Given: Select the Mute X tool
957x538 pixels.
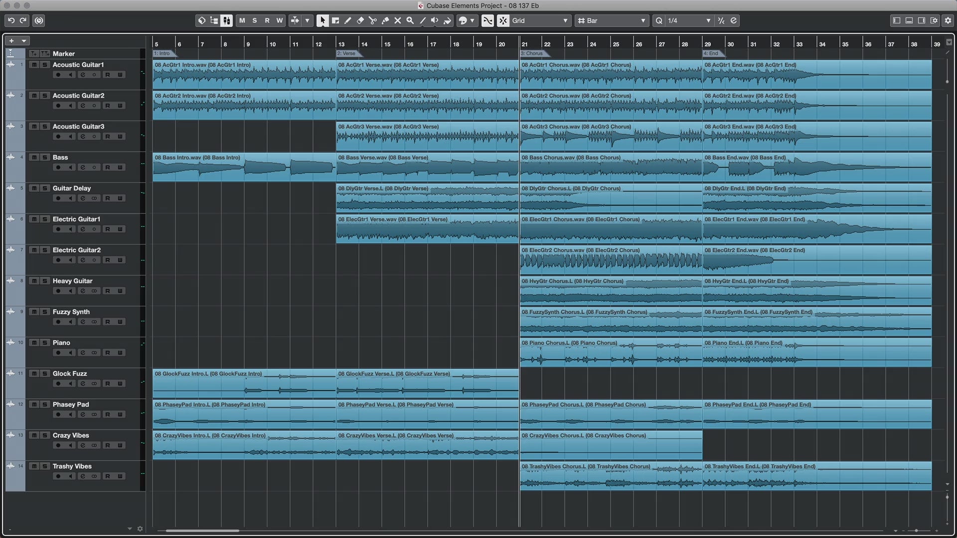Looking at the screenshot, I should (x=398, y=20).
